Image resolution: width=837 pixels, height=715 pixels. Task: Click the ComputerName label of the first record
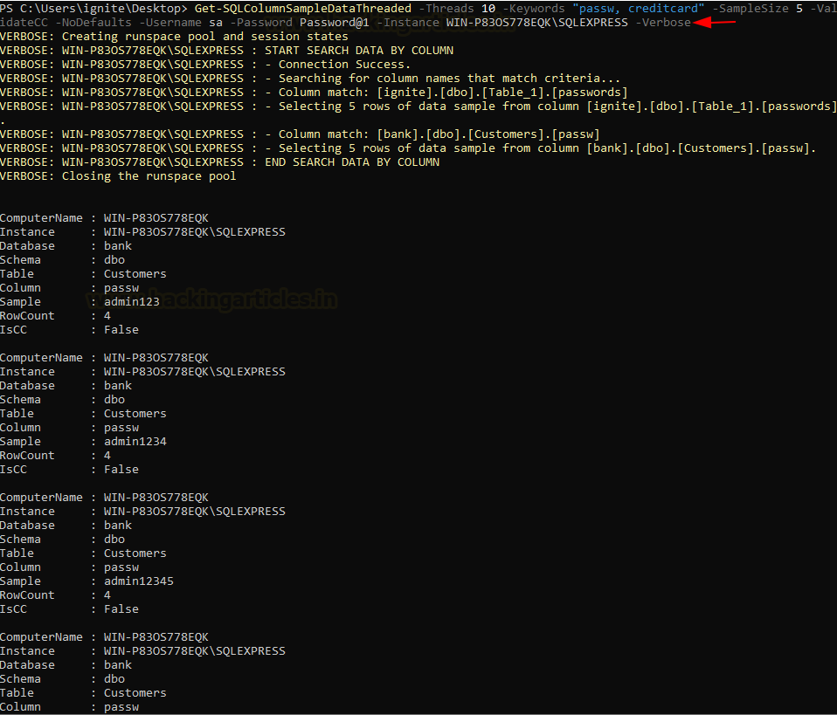(41, 217)
